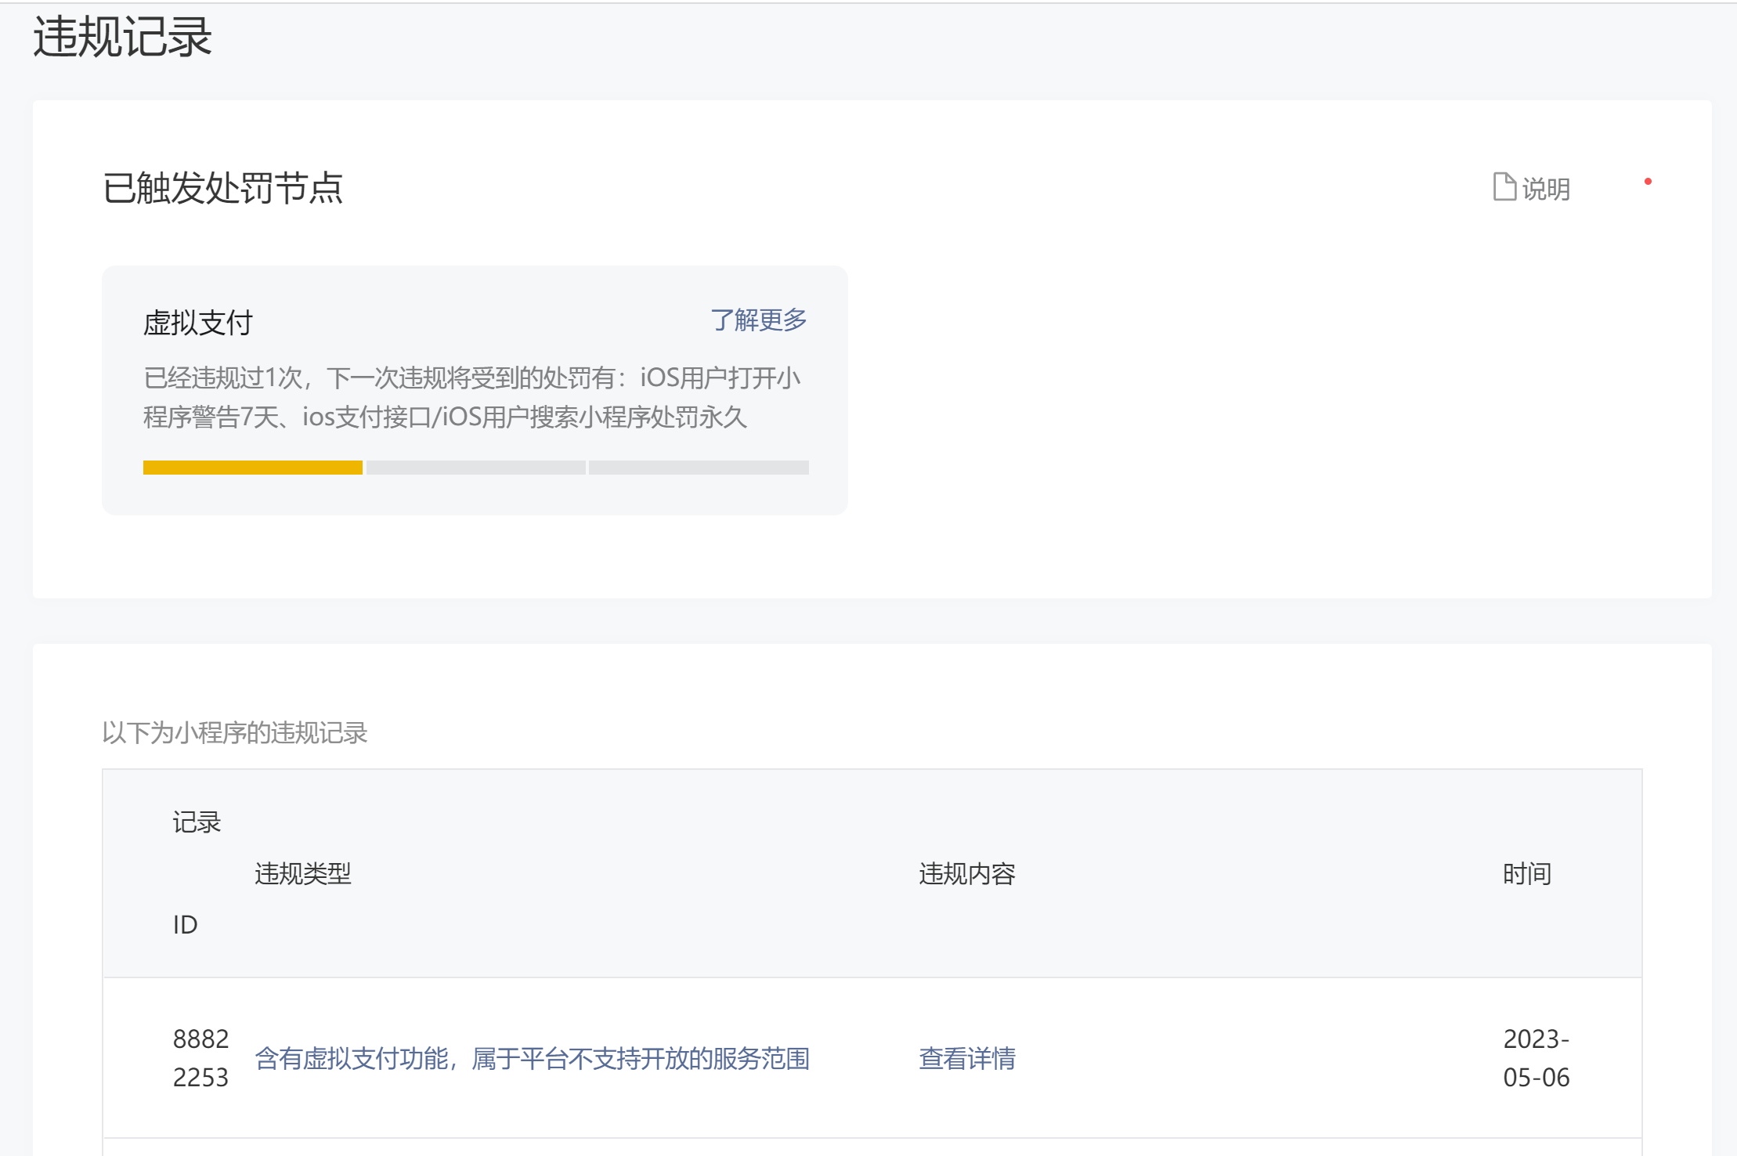This screenshot has width=1737, height=1156.
Task: Click the 以下为小程序的违规记录 caption
Action: [234, 732]
